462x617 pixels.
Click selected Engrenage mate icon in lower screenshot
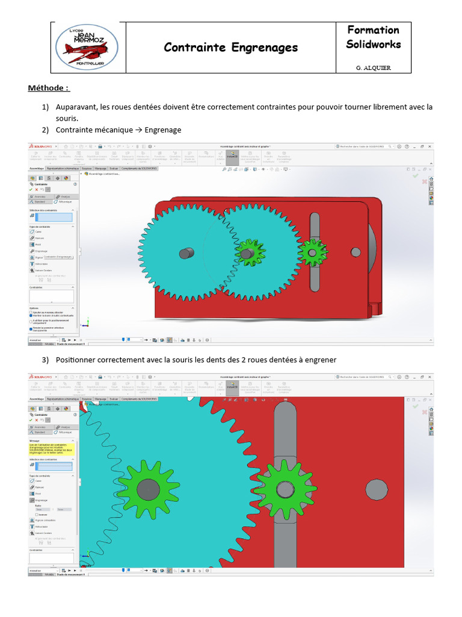tap(32, 500)
